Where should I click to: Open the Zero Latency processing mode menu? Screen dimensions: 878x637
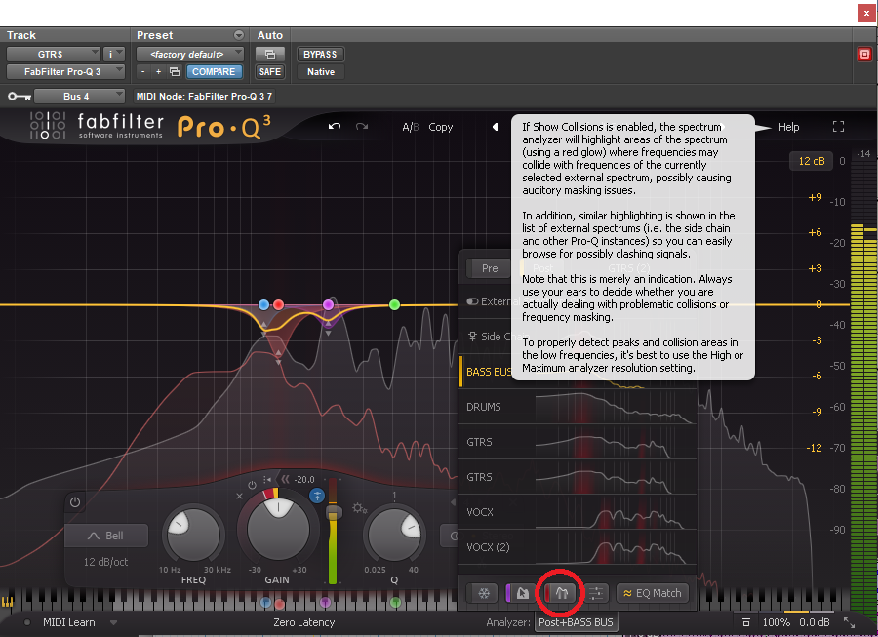pos(304,622)
